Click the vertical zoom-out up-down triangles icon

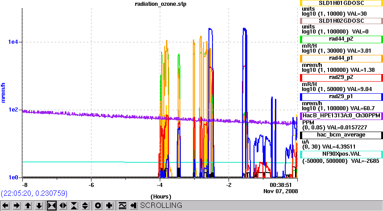tap(85, 205)
